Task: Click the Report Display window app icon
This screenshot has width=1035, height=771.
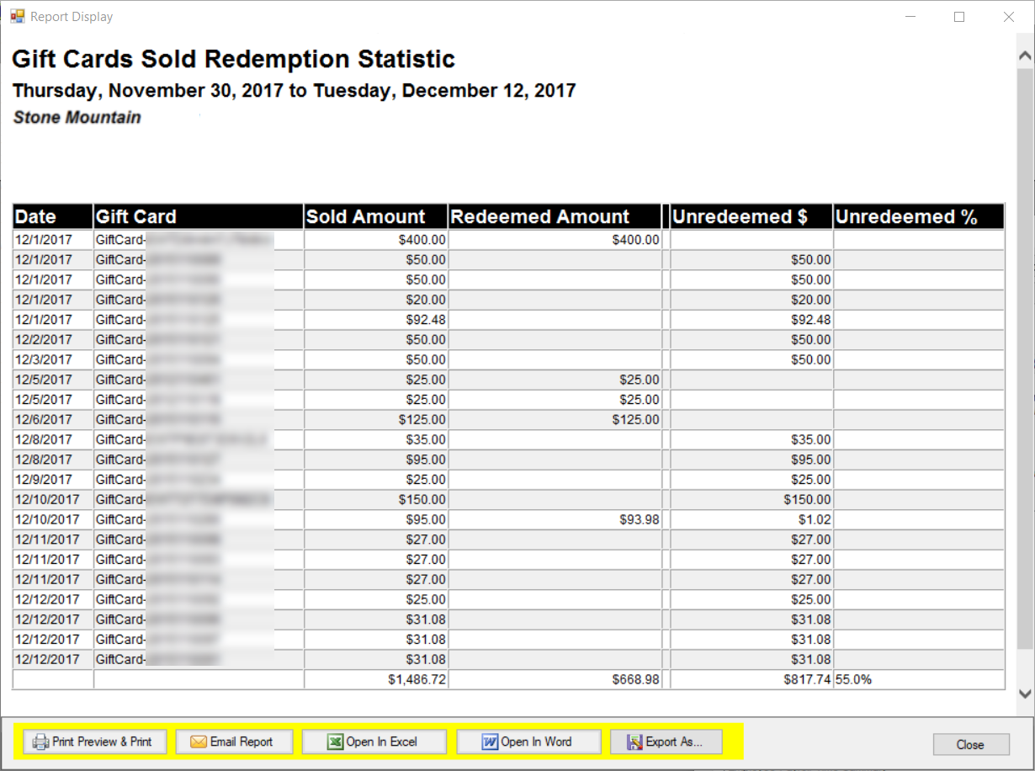Action: (x=17, y=16)
